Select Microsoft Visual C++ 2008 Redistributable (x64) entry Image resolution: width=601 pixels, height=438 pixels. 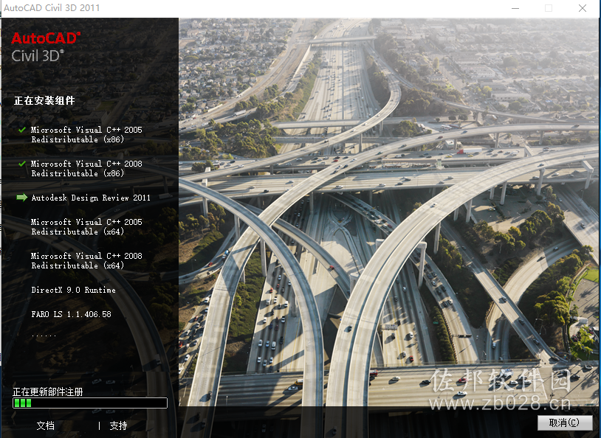click(86, 260)
